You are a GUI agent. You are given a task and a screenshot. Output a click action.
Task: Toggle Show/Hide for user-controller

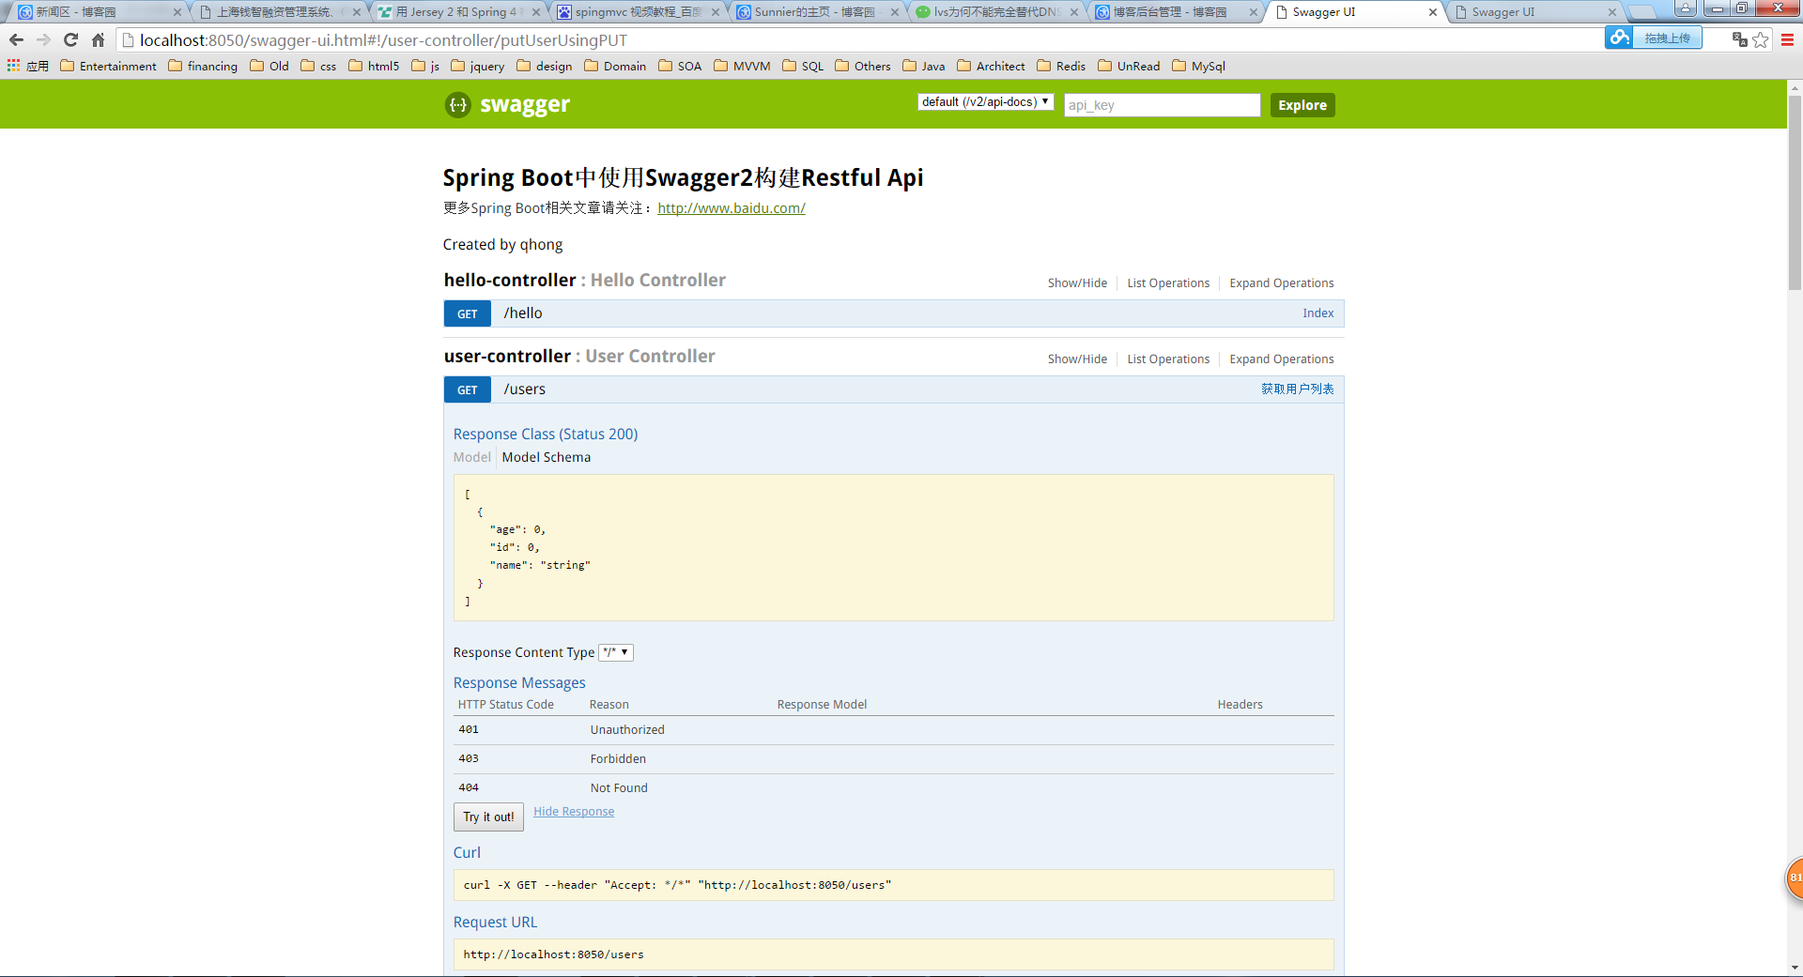[1077, 359]
